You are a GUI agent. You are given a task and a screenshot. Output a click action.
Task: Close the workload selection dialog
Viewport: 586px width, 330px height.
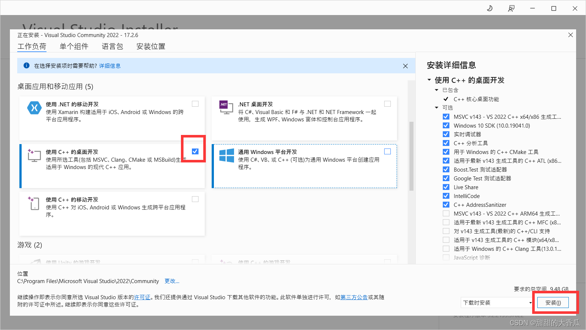tap(570, 35)
